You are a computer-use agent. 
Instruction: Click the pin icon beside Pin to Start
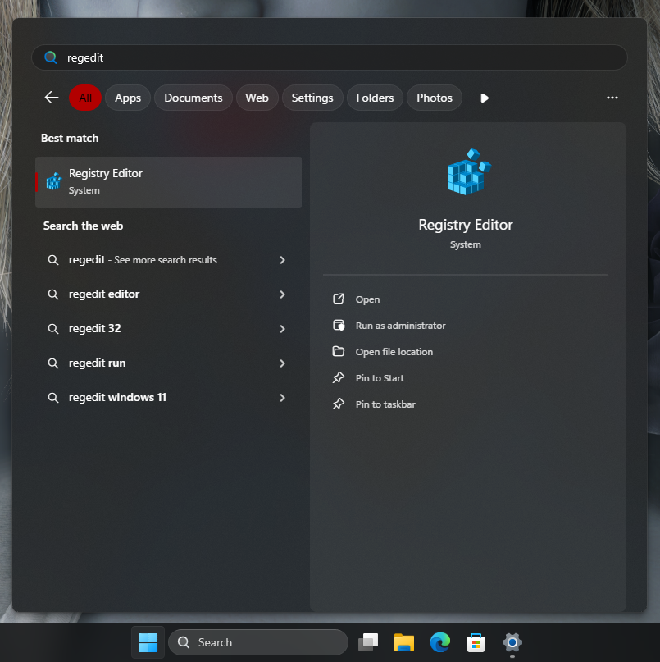coord(339,377)
